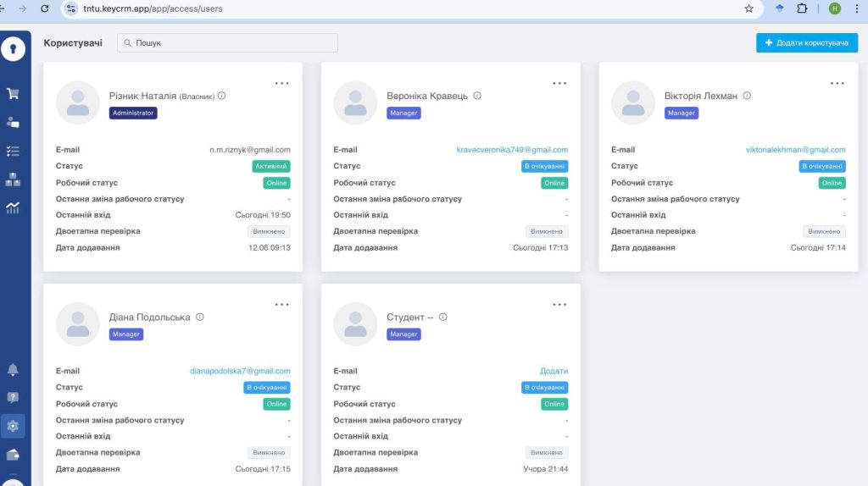Open the orders cart icon in sidebar
Image resolution: width=868 pixels, height=486 pixels.
(13, 94)
